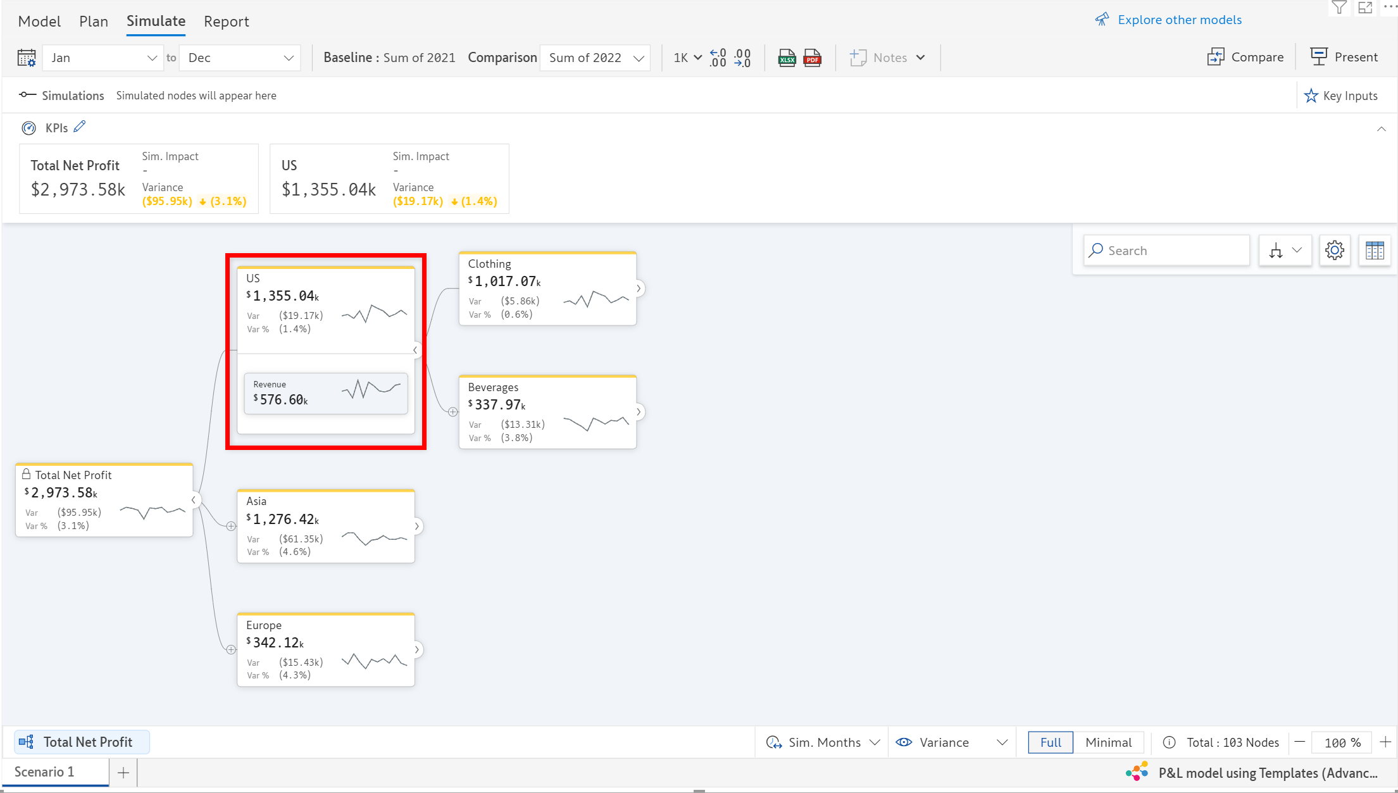Open the Plan tab
The image size is (1398, 793).
tap(94, 22)
